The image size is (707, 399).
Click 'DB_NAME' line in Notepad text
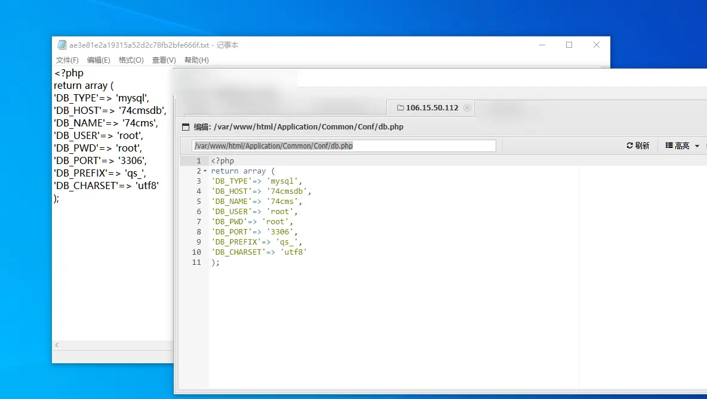coord(106,123)
